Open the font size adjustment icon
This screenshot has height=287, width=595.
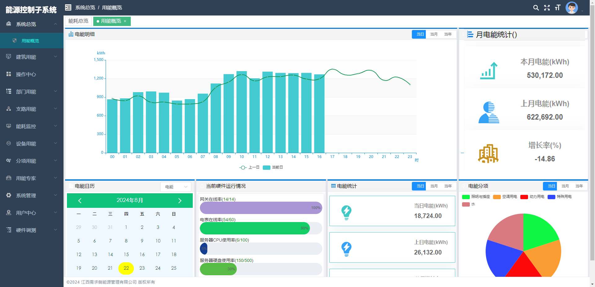[x=558, y=8]
